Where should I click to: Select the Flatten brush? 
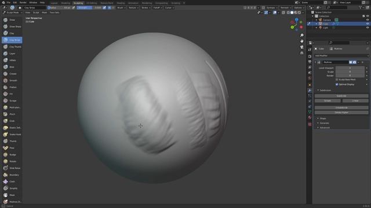click(x=12, y=87)
